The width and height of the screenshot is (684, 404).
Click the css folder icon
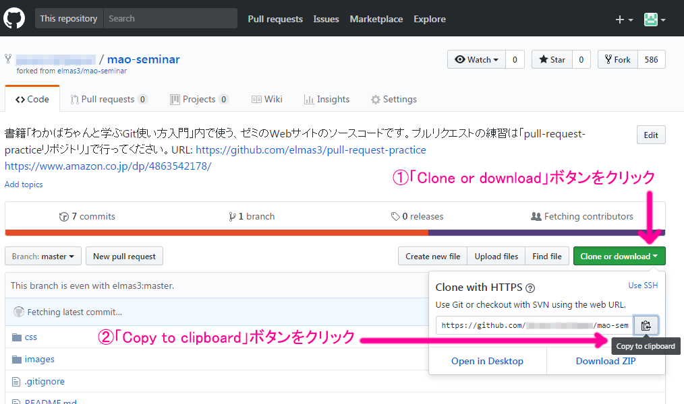17,337
